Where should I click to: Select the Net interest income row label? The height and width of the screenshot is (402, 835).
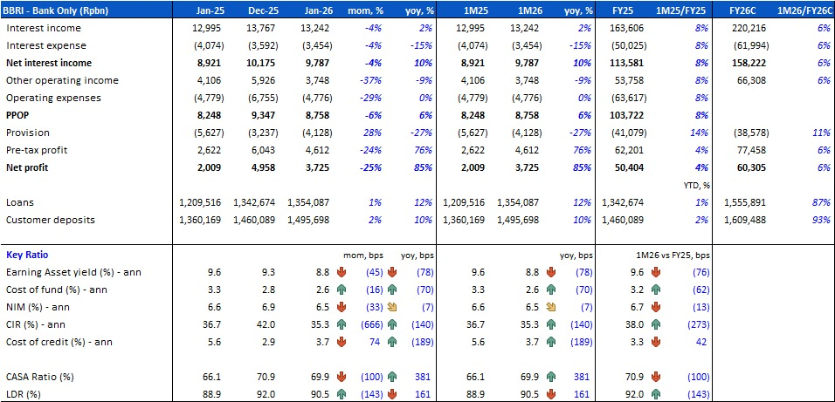[x=48, y=63]
